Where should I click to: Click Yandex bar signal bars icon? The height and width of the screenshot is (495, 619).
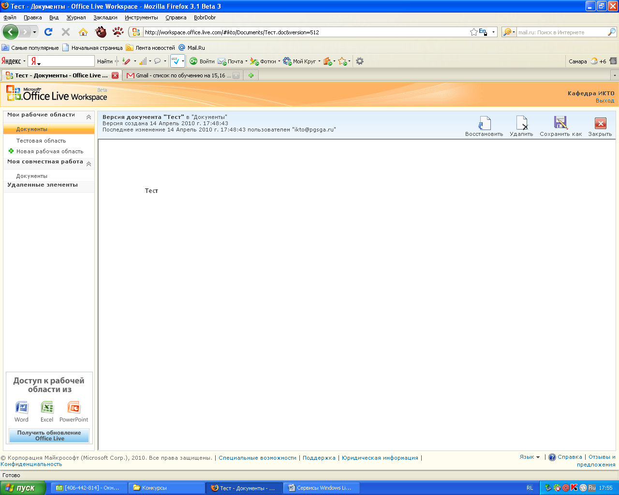tap(143, 61)
